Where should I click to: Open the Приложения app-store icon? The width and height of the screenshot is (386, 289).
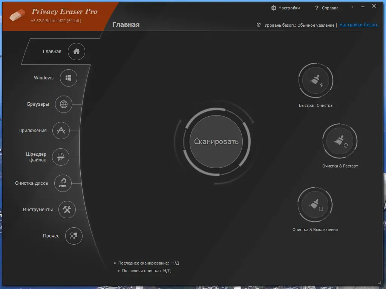click(x=61, y=131)
